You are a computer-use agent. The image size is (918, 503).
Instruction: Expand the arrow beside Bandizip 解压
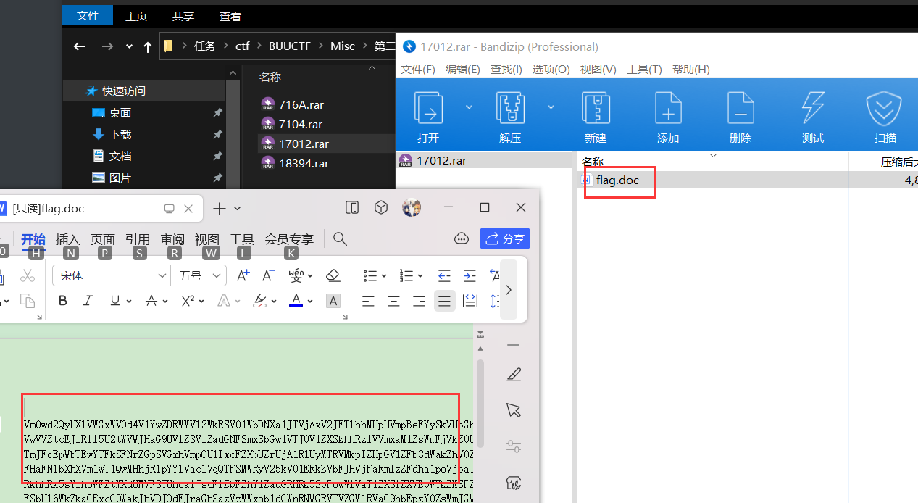pyautogui.click(x=551, y=107)
